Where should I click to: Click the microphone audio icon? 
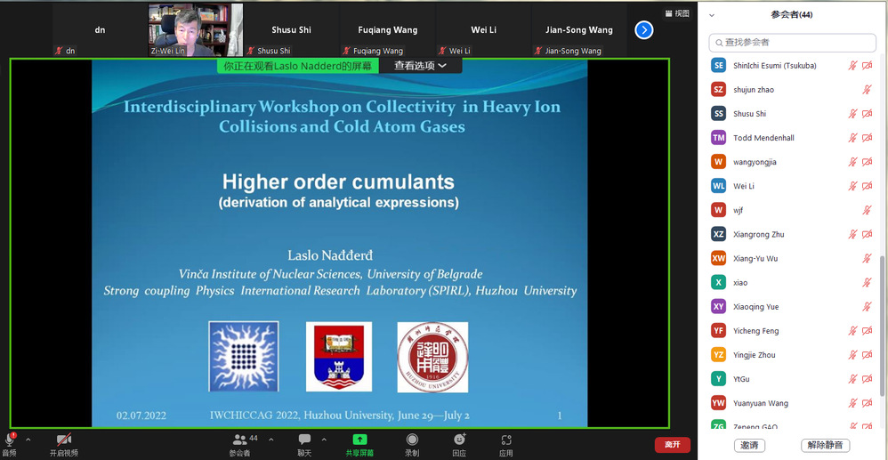11,440
